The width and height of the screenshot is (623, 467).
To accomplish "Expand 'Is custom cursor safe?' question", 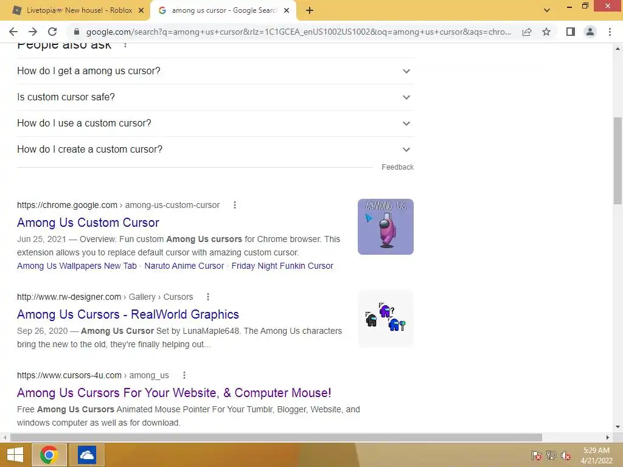I will [x=215, y=97].
